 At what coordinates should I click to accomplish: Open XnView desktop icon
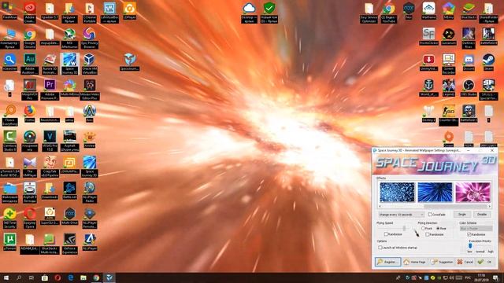[89, 139]
